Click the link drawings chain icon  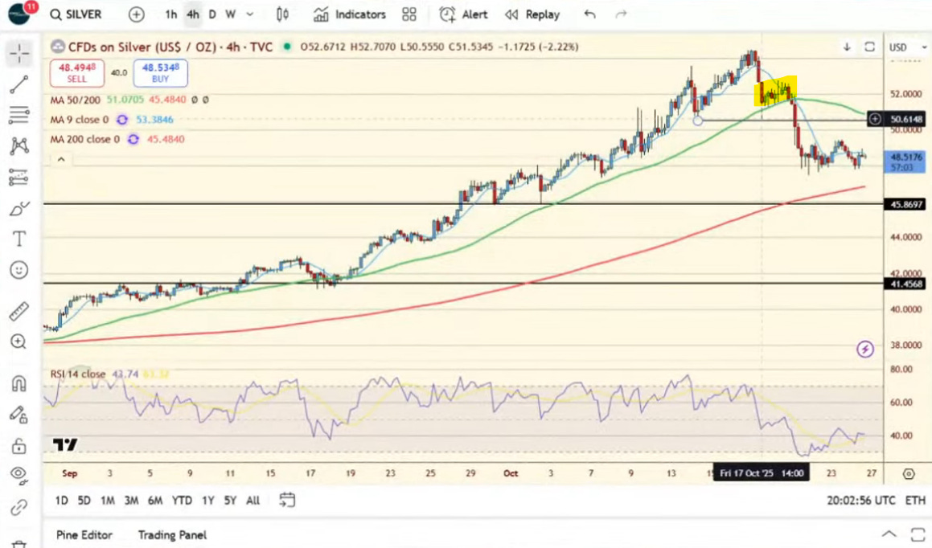[x=19, y=508]
